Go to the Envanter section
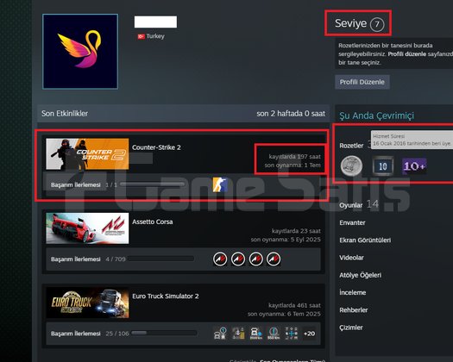 [x=352, y=222]
